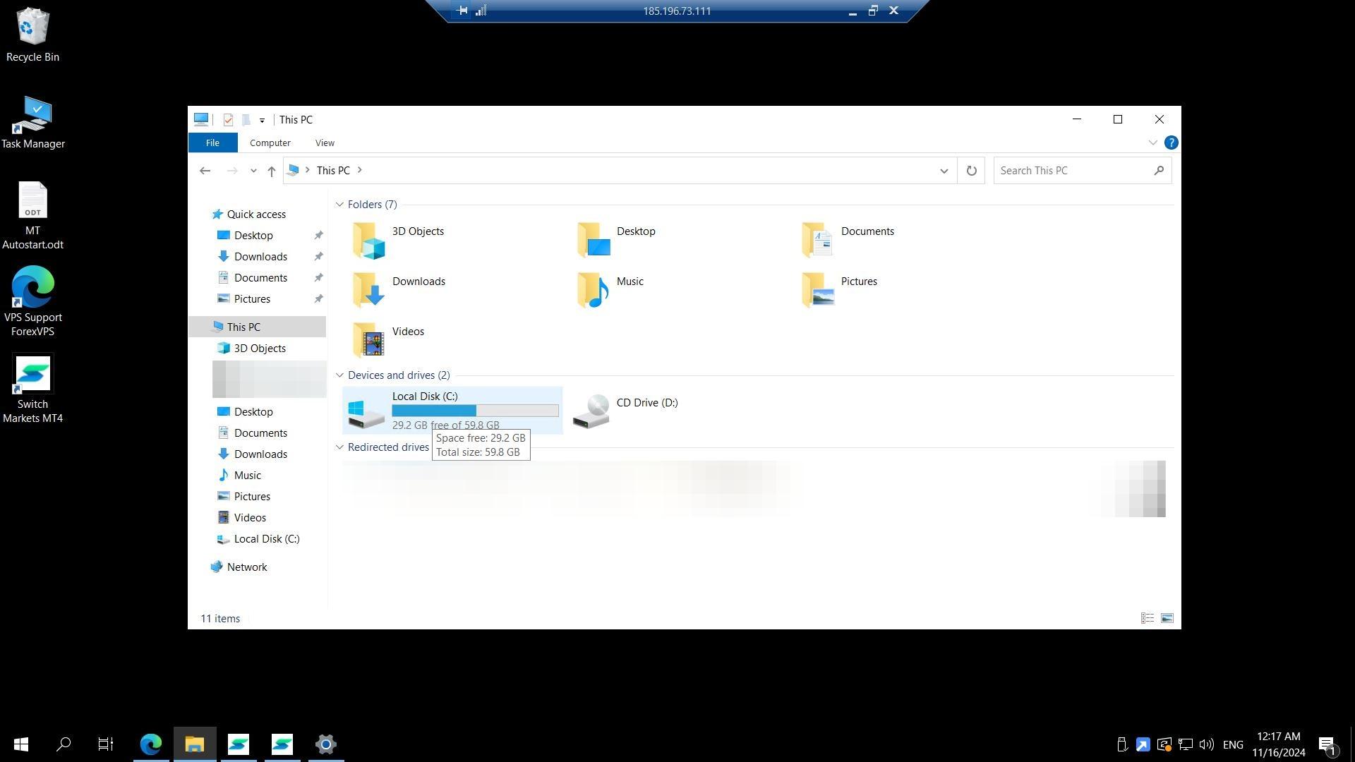Open Windows Start menu
Image resolution: width=1355 pixels, height=762 pixels.
click(x=21, y=744)
